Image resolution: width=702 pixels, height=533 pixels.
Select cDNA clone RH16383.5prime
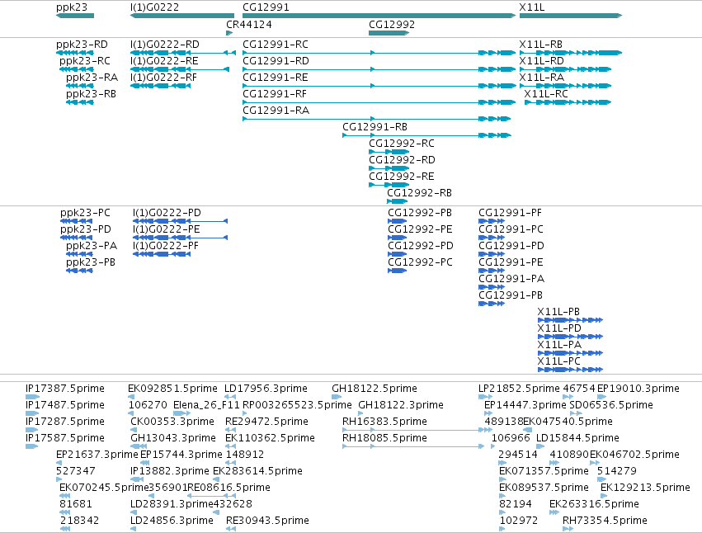[x=384, y=422]
